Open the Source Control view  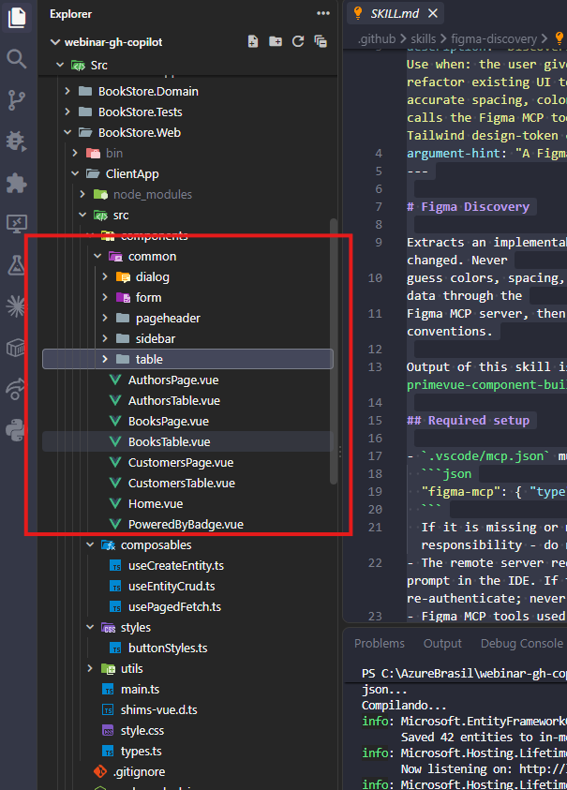[17, 100]
